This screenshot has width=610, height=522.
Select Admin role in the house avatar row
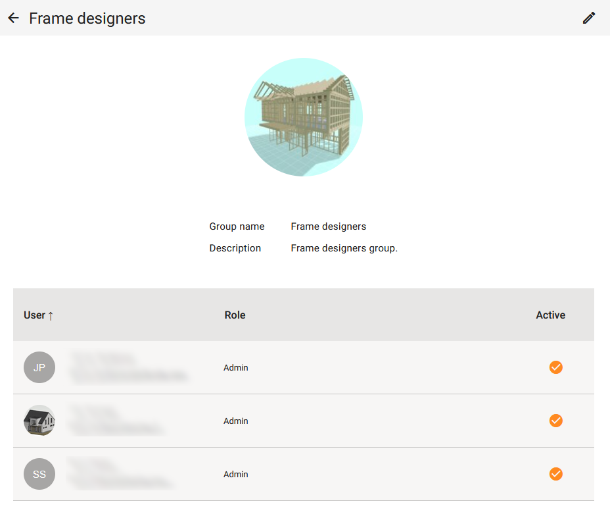(236, 421)
